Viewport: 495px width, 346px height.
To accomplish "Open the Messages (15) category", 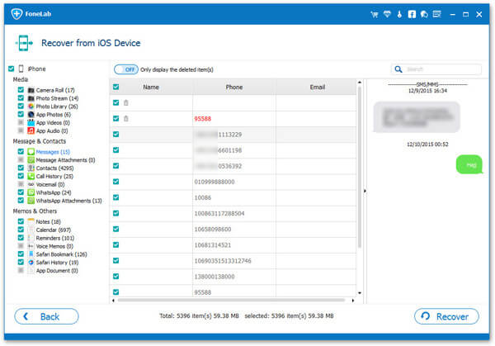I will coord(53,152).
